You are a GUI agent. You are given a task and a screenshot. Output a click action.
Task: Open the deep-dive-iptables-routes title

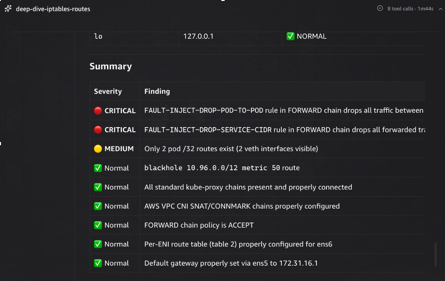point(53,9)
